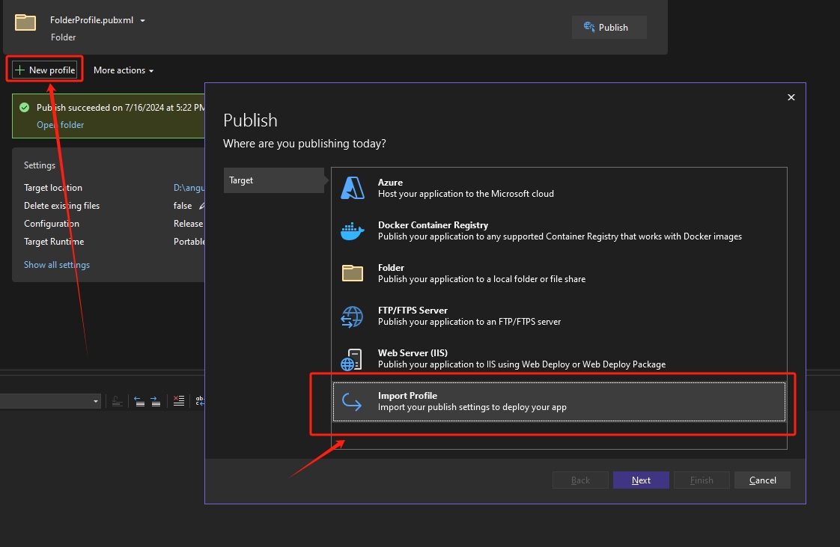
Task: Pick the Folder target icon in the dialog
Action: click(x=352, y=273)
